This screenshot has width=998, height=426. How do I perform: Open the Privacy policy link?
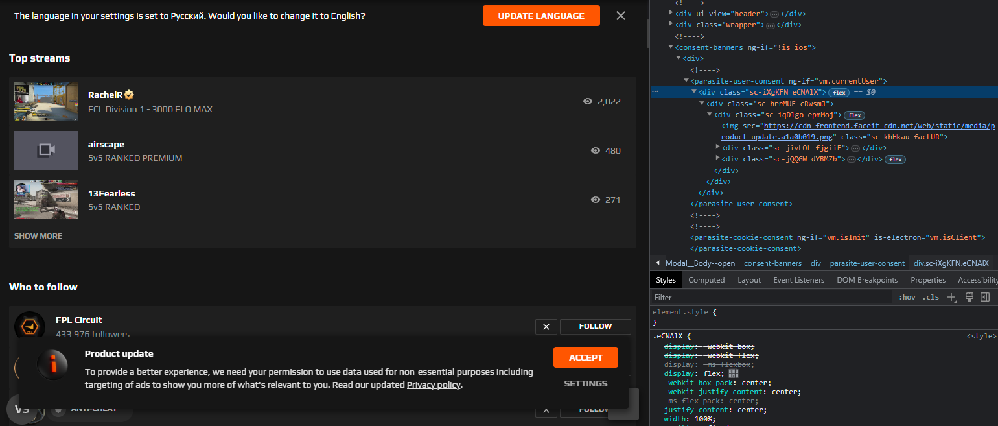click(434, 385)
